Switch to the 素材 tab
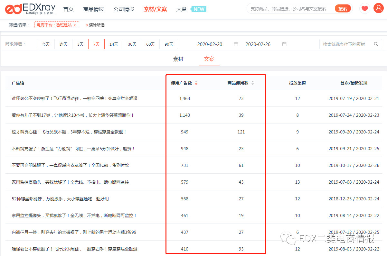The width and height of the screenshot is (387, 256). [x=178, y=59]
